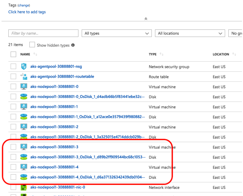Open virtual machine aks-nodepool1-30888801-1
Screen dimensions: 243x196
click(x=54, y=107)
